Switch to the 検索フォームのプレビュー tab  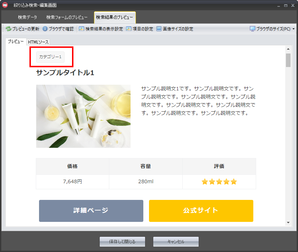pyautogui.click(x=67, y=17)
